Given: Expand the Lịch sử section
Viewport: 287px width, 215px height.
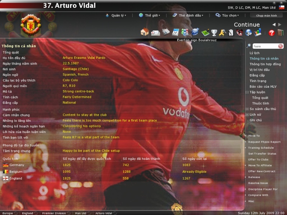Looking at the screenshot, I should [x=247, y=115].
